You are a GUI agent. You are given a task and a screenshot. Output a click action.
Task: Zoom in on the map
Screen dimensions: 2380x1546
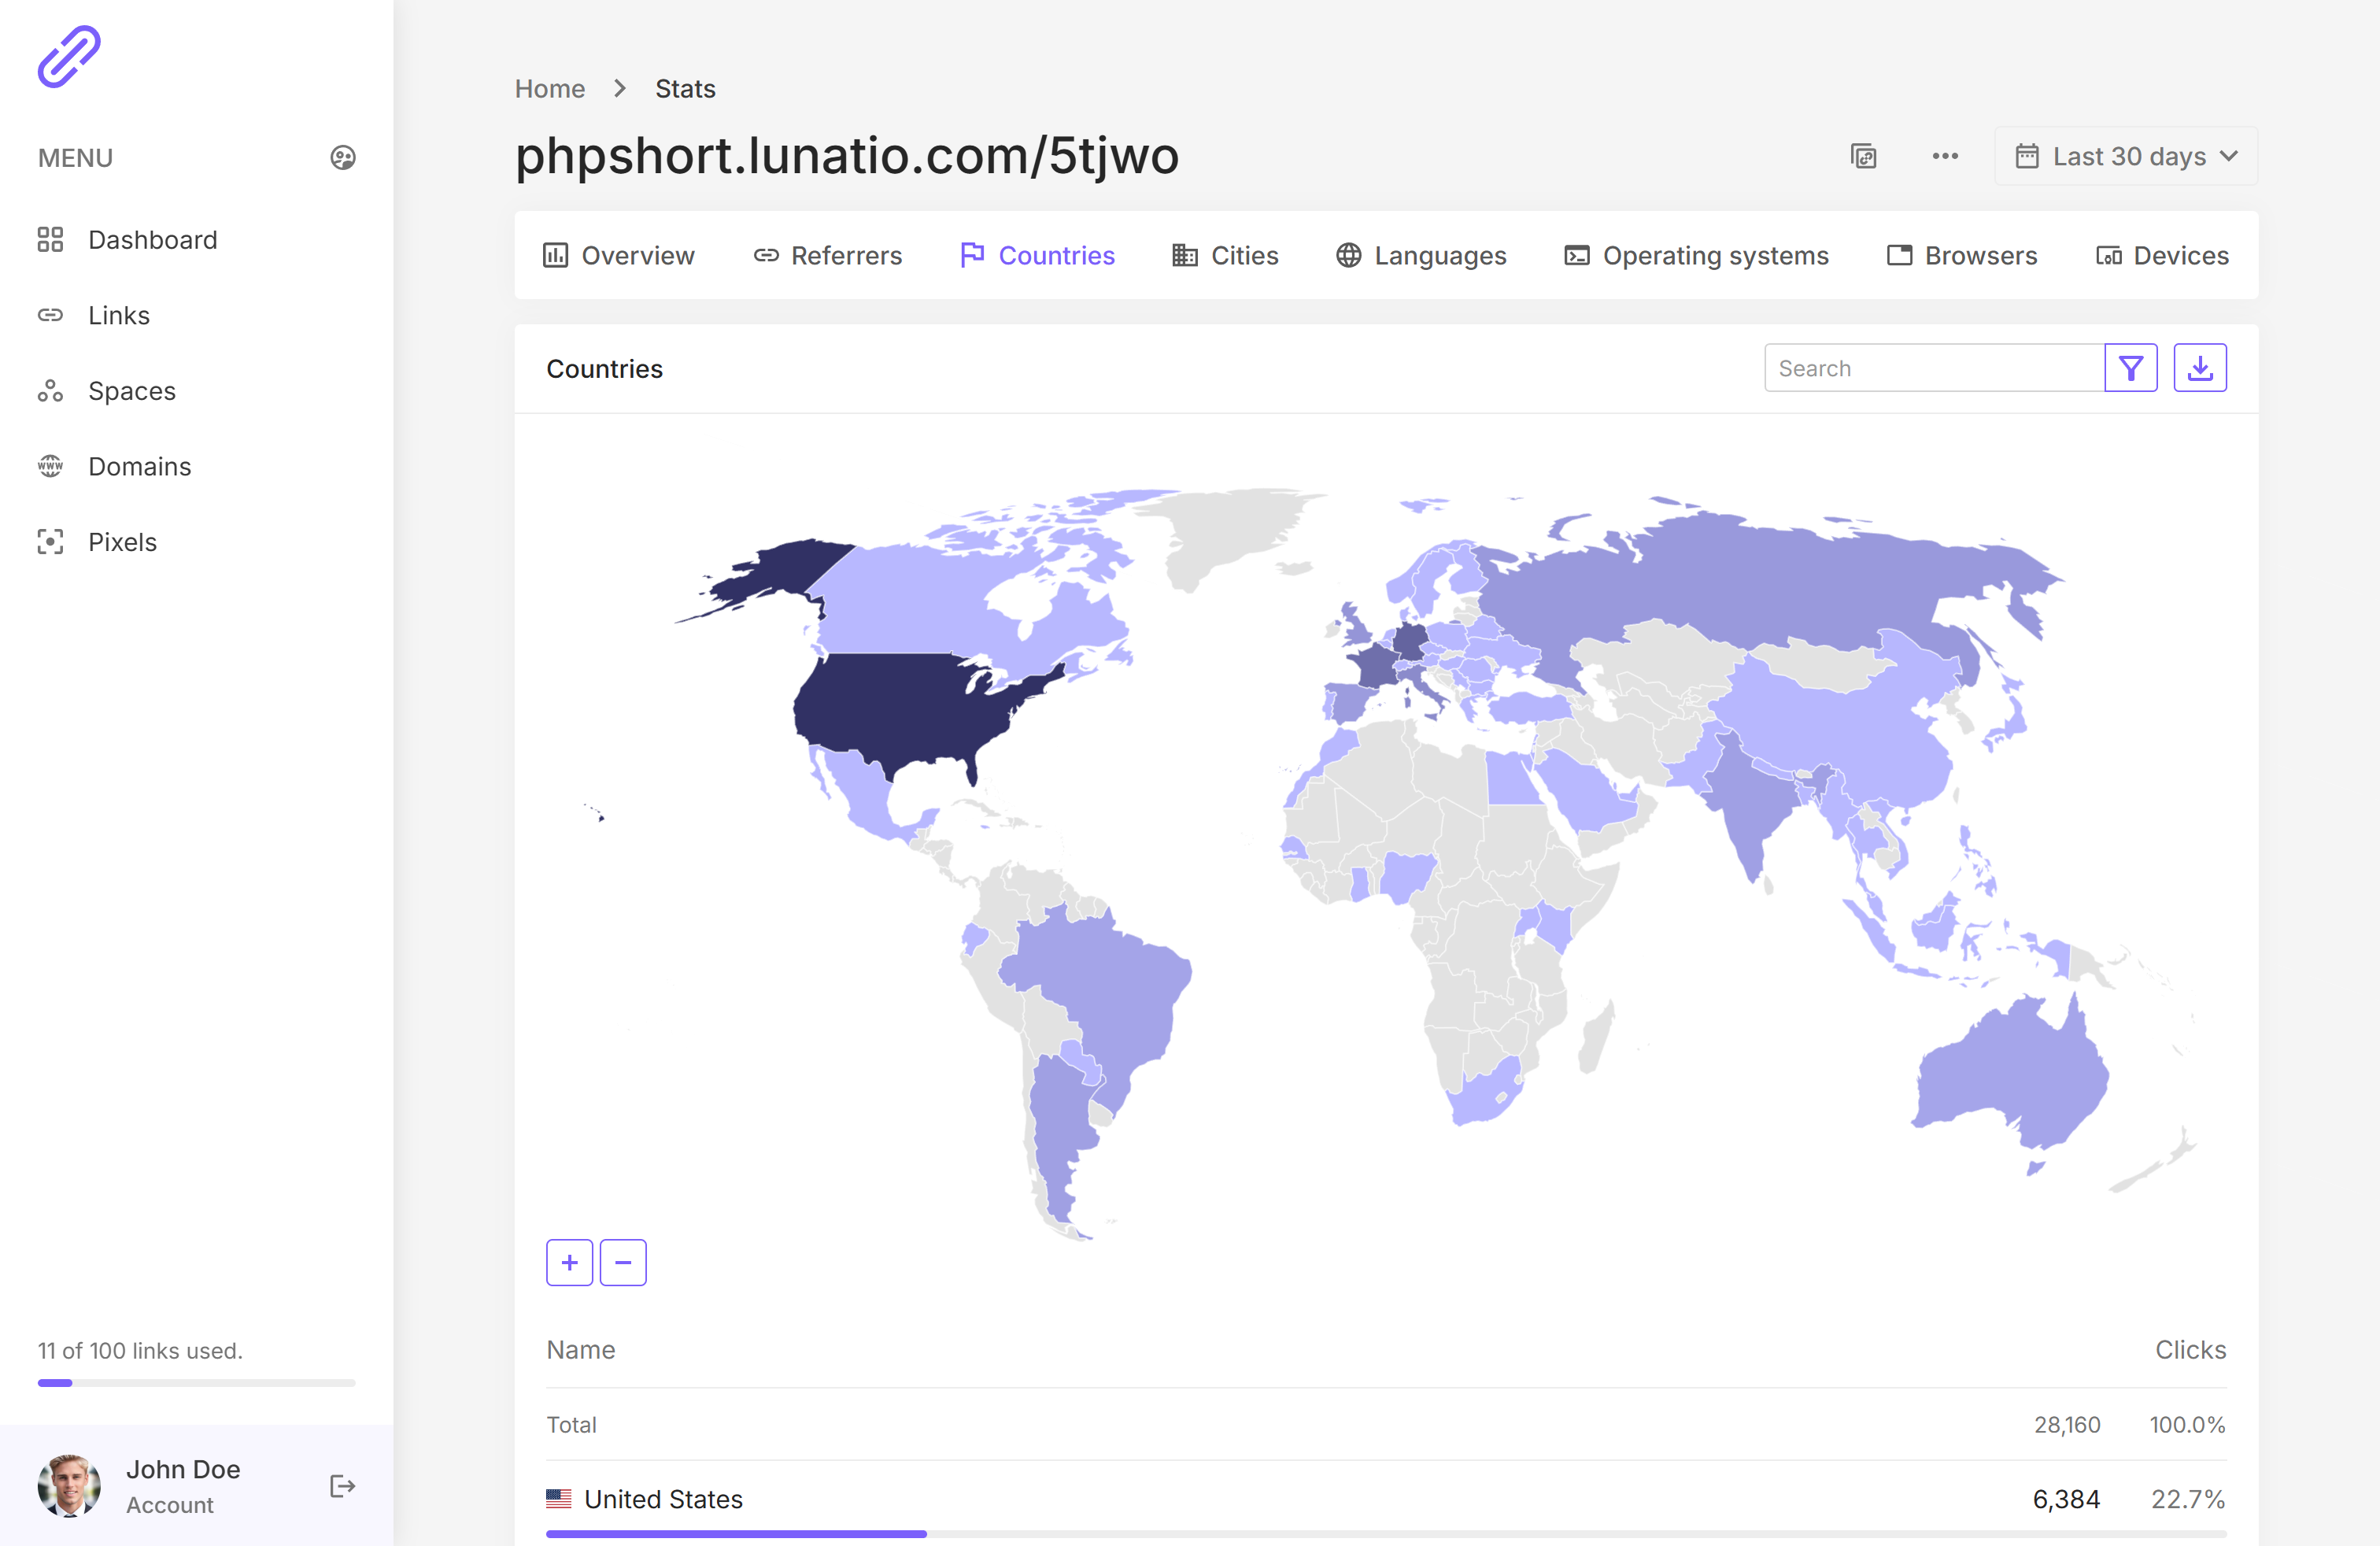tap(570, 1263)
